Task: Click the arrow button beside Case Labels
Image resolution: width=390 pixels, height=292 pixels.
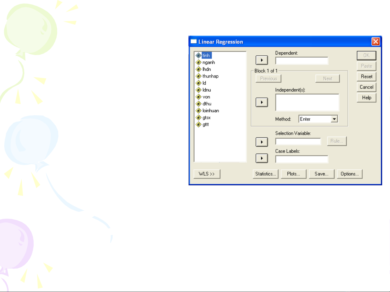Action: pyautogui.click(x=262, y=158)
